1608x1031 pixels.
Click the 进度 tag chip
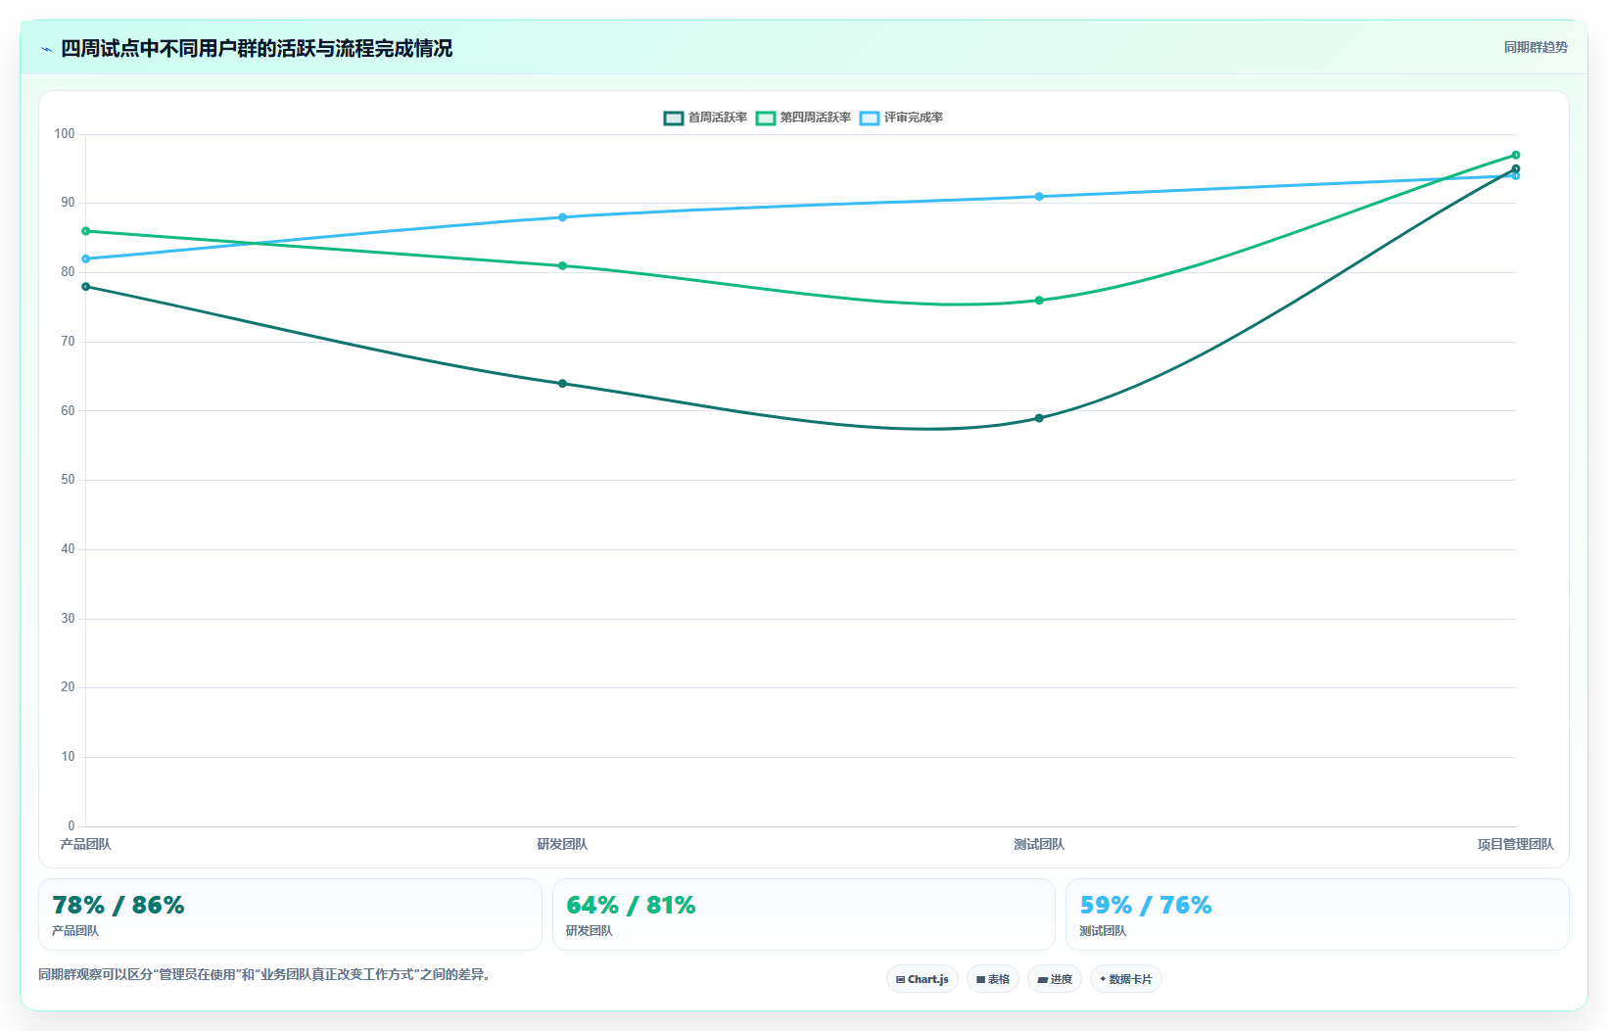coord(1055,979)
